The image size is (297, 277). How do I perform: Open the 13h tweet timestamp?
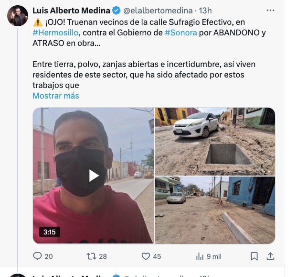tap(205, 11)
